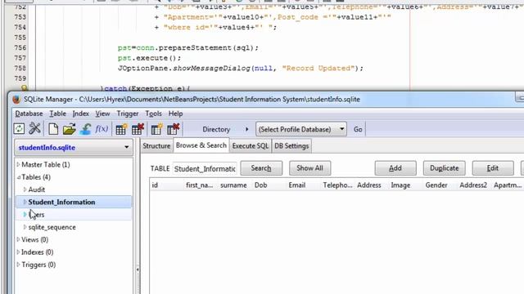Open the Database menu
Viewport: 524px width, 294px height.
tap(29, 114)
